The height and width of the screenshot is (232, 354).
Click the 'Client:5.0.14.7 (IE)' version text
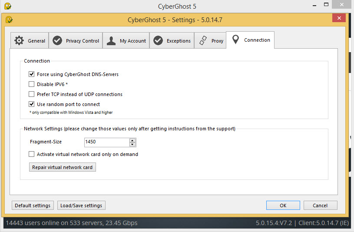click(324, 223)
